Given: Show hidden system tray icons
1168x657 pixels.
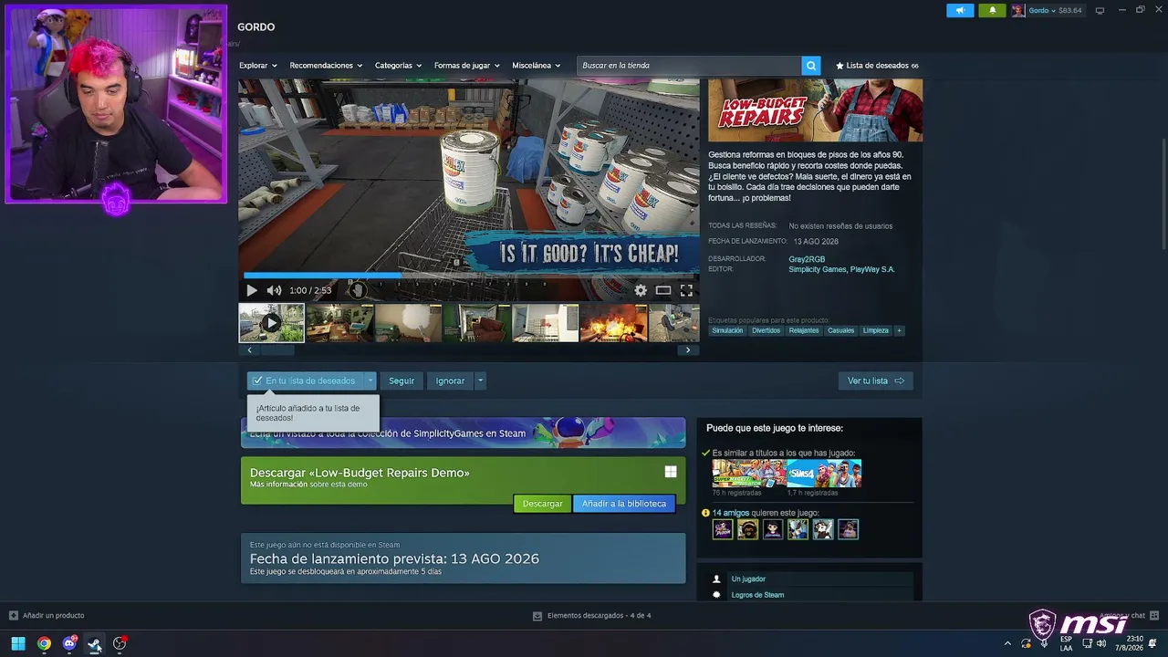Looking at the screenshot, I should pyautogui.click(x=1007, y=643).
